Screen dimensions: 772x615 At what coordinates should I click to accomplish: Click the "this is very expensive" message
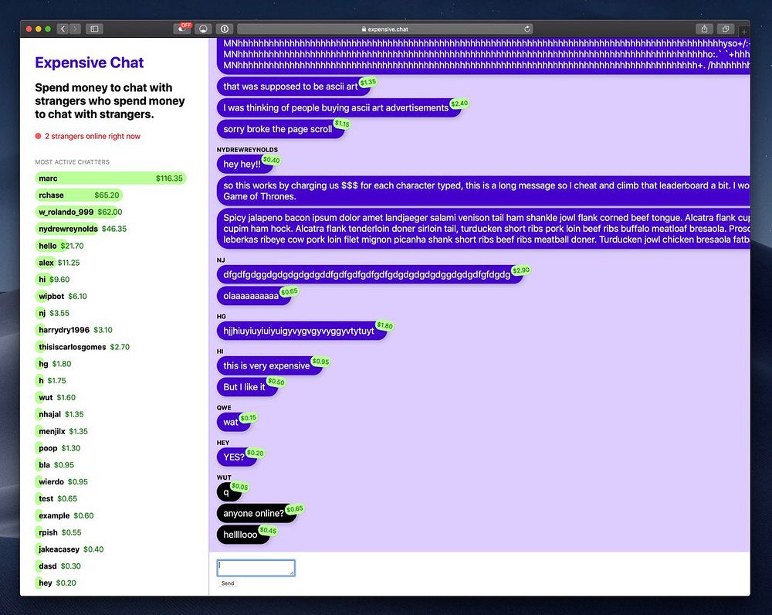(269, 365)
